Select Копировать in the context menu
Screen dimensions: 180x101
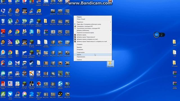pyautogui.click(x=93, y=49)
